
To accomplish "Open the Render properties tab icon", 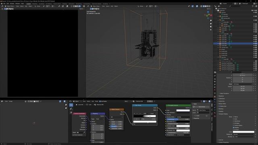I will coord(215,79).
